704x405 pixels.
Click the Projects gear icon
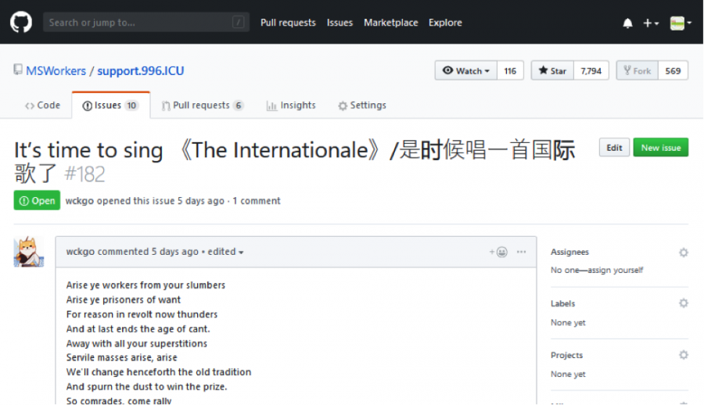point(683,355)
